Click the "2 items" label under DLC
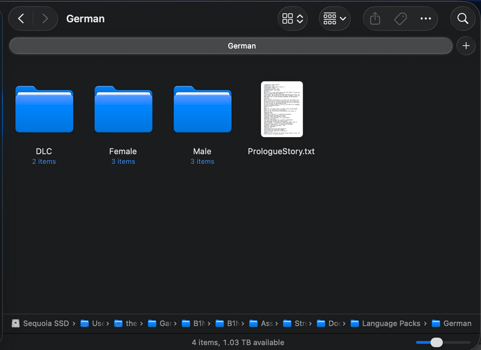The width and height of the screenshot is (481, 350). click(x=44, y=162)
